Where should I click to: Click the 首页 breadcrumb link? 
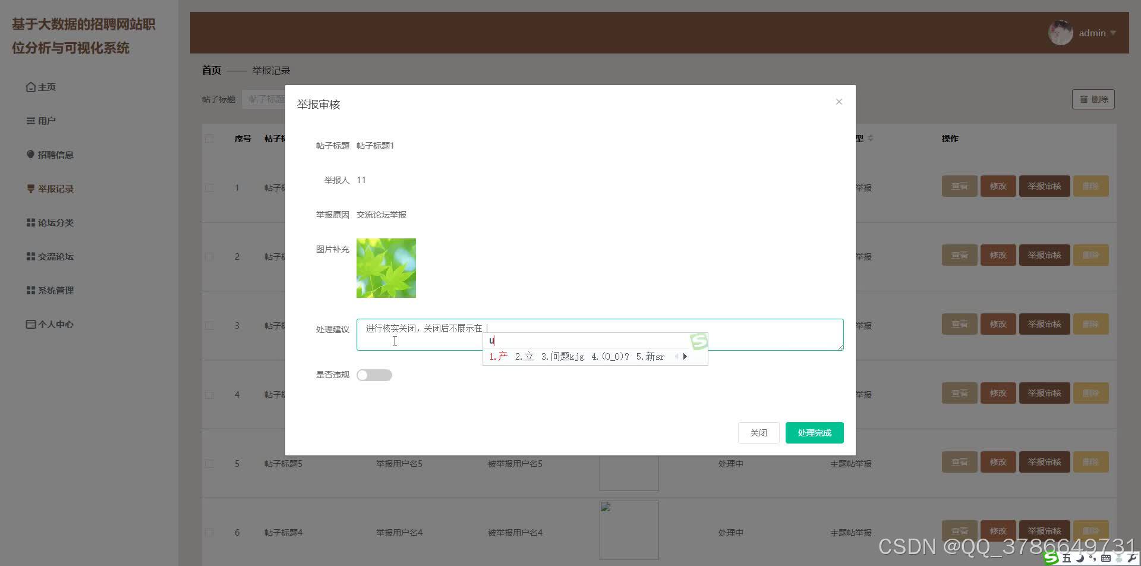coord(212,70)
